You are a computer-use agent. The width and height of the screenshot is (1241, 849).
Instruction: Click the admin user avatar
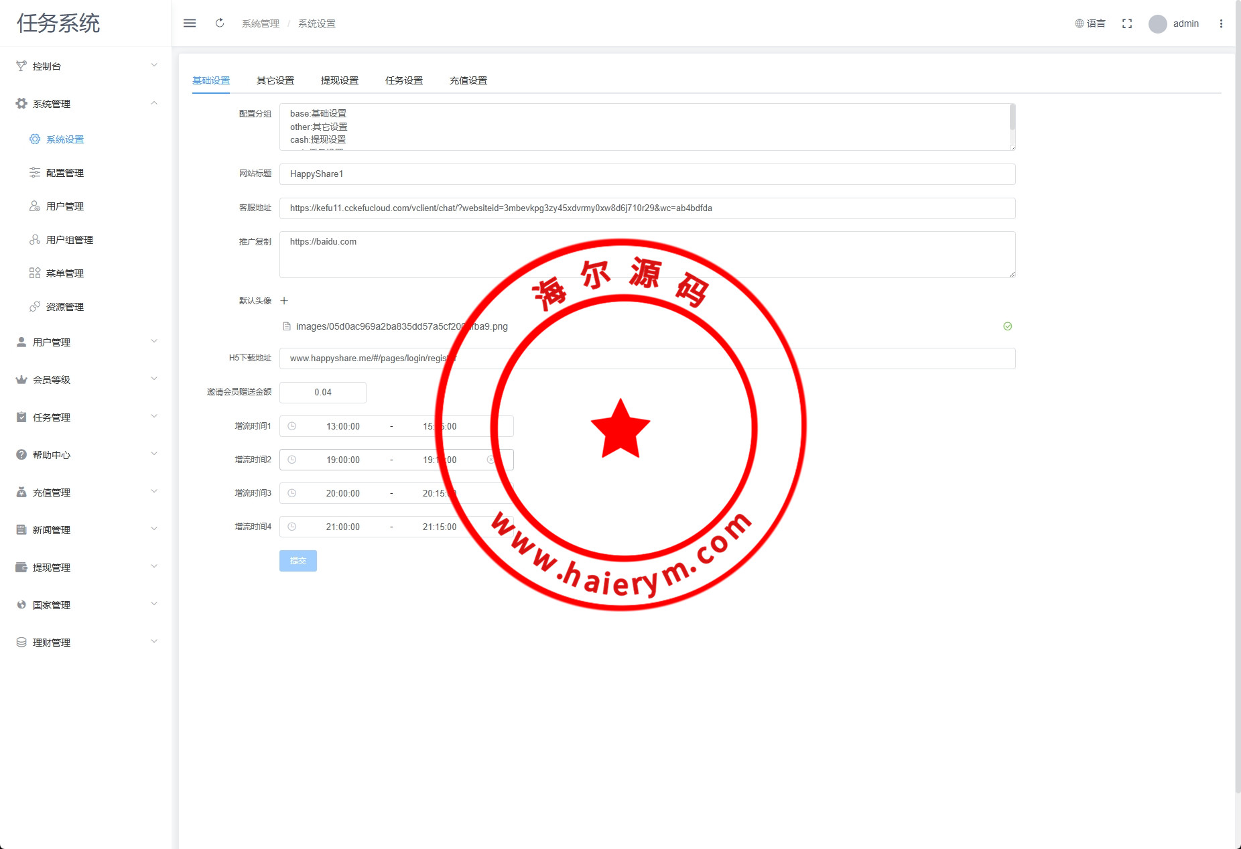pyautogui.click(x=1157, y=24)
